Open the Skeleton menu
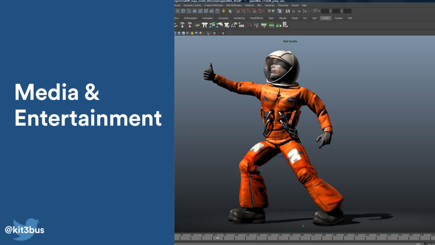This screenshot has height=245, width=435. [x=249, y=5]
